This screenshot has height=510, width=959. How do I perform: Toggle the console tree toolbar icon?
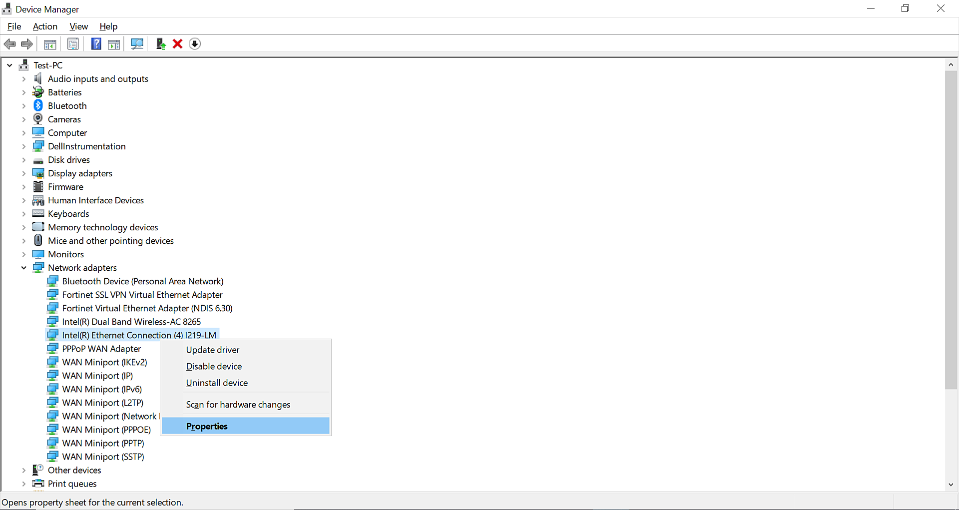(x=50, y=44)
